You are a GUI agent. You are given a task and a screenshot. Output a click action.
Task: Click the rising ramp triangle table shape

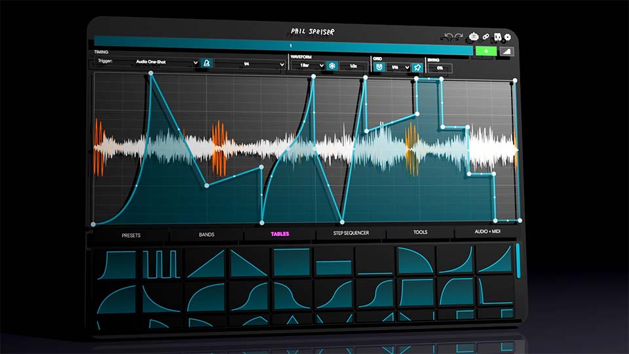205,264
